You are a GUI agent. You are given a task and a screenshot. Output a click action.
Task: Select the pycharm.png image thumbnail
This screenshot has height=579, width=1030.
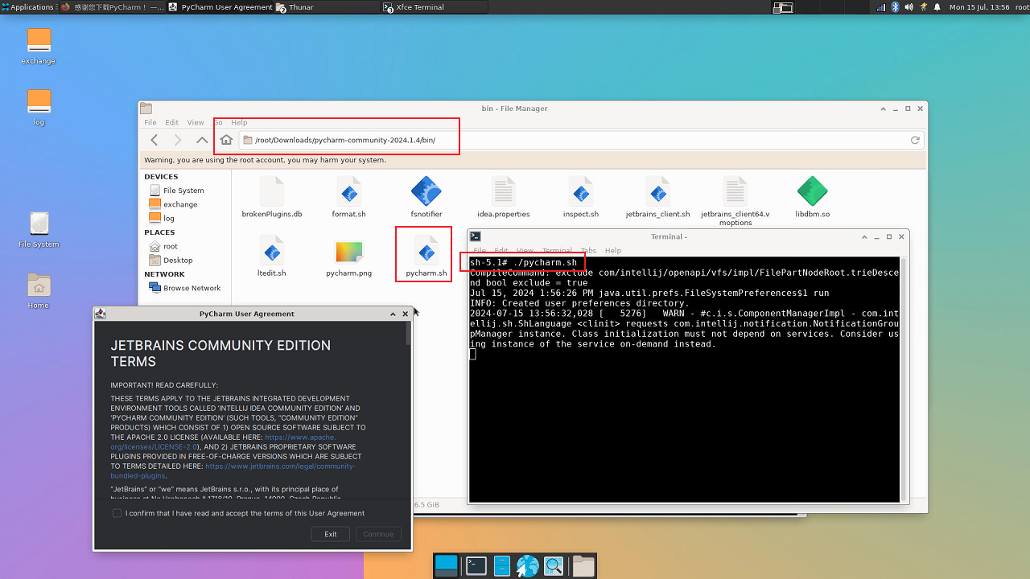pyautogui.click(x=348, y=253)
